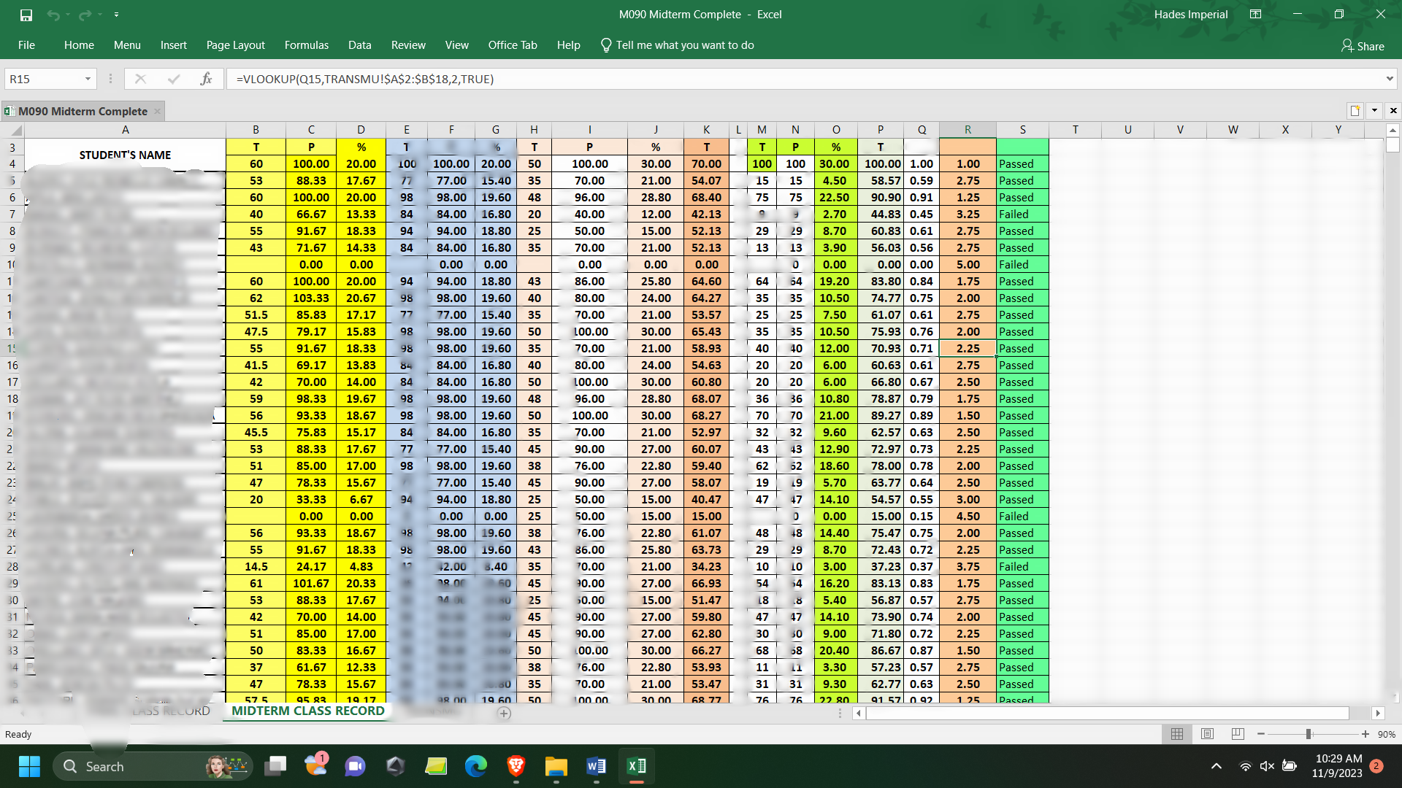Click the Save icon in quick access toolbar
Screen dimensions: 1402x788
(x=26, y=15)
